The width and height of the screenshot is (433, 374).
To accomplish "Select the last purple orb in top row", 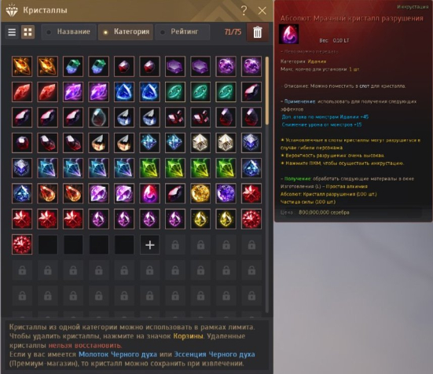I will 251,66.
